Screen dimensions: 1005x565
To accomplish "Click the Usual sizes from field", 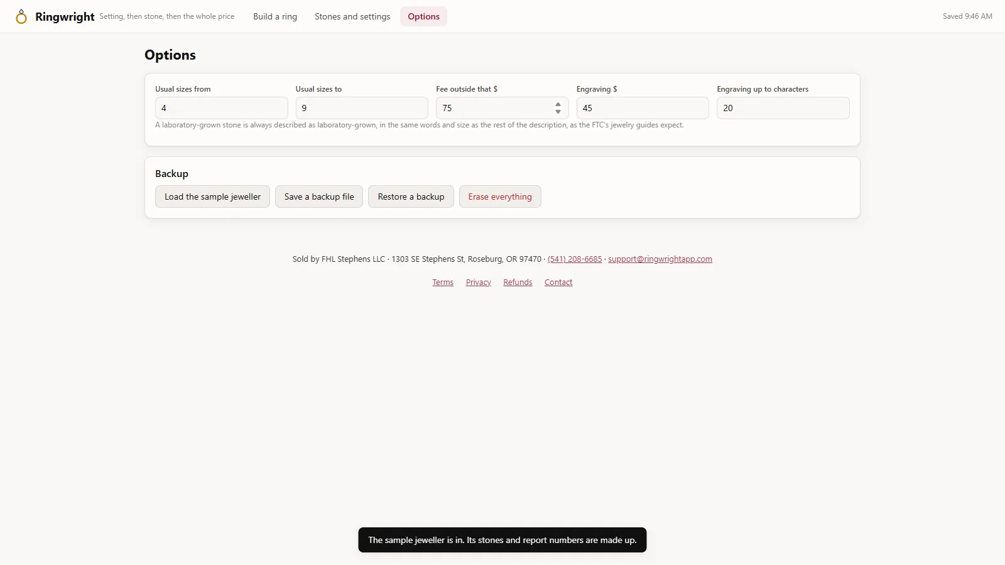I will click(x=221, y=108).
